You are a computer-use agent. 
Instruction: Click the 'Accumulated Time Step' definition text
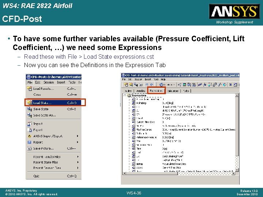pos(174,164)
